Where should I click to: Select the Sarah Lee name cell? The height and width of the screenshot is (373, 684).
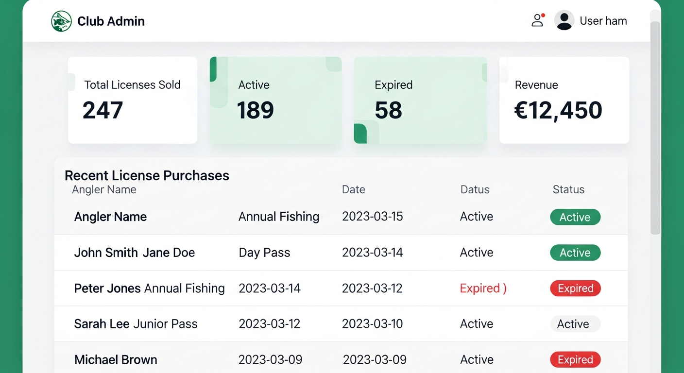pyautogui.click(x=102, y=324)
